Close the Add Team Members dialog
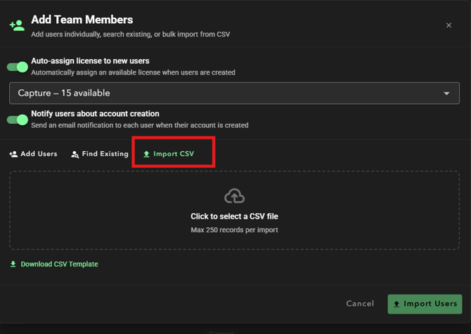The image size is (471, 334). (x=449, y=25)
